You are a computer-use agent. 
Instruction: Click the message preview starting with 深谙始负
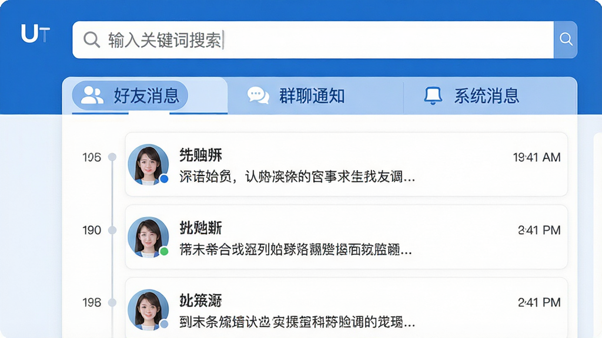[x=297, y=177]
